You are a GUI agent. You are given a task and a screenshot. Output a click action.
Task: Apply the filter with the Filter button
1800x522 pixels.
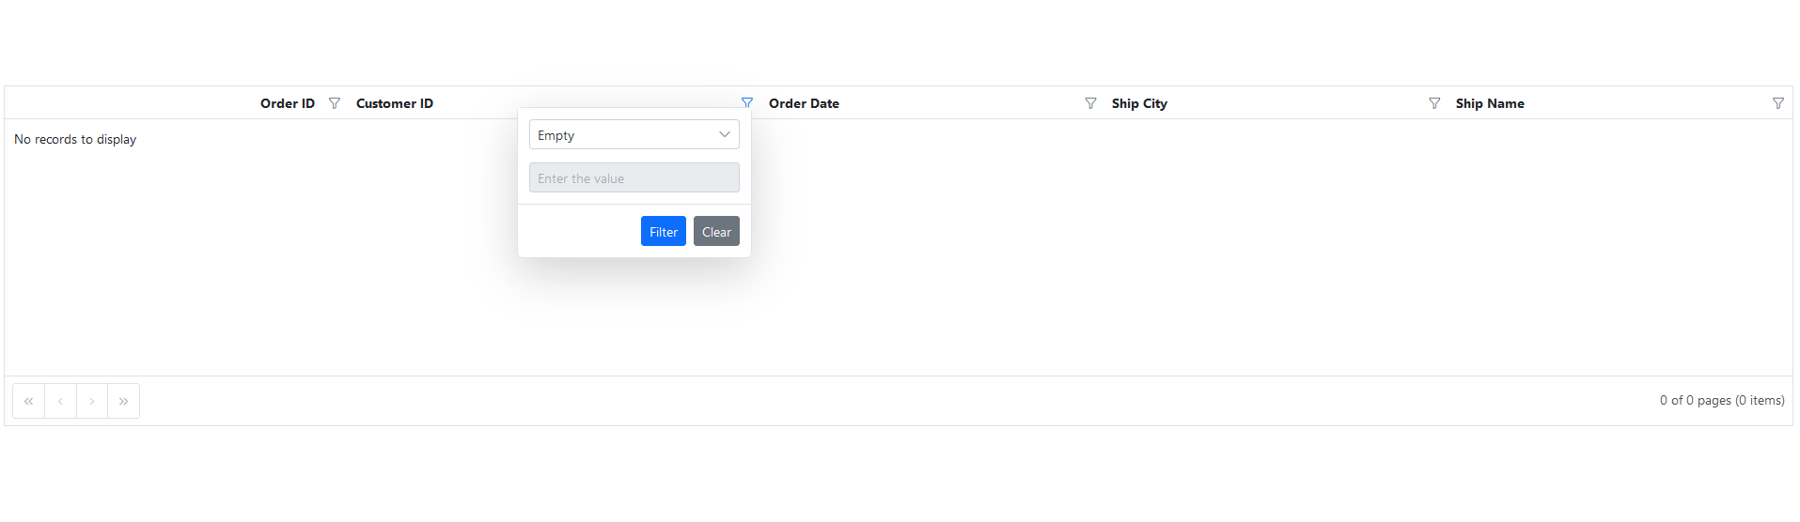tap(664, 231)
